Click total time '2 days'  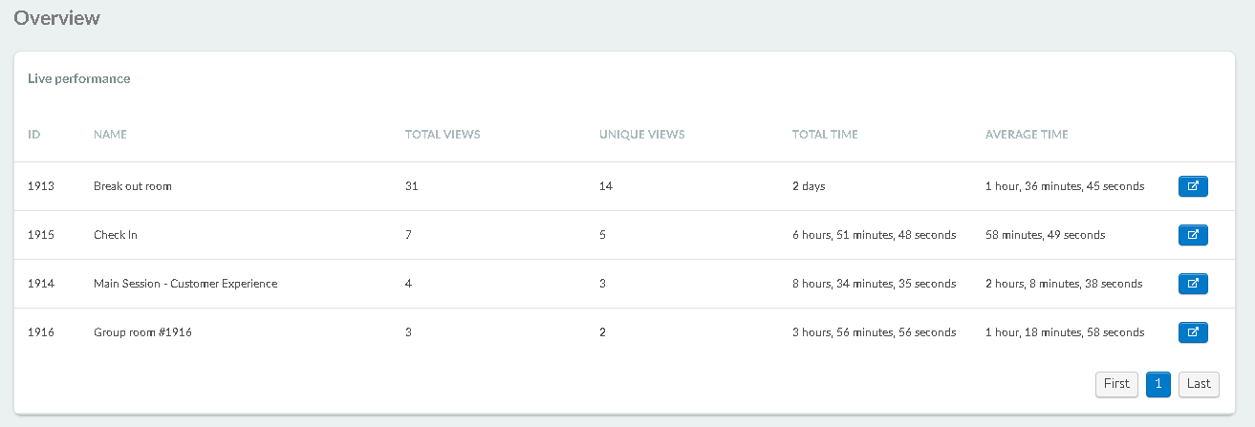coord(809,186)
